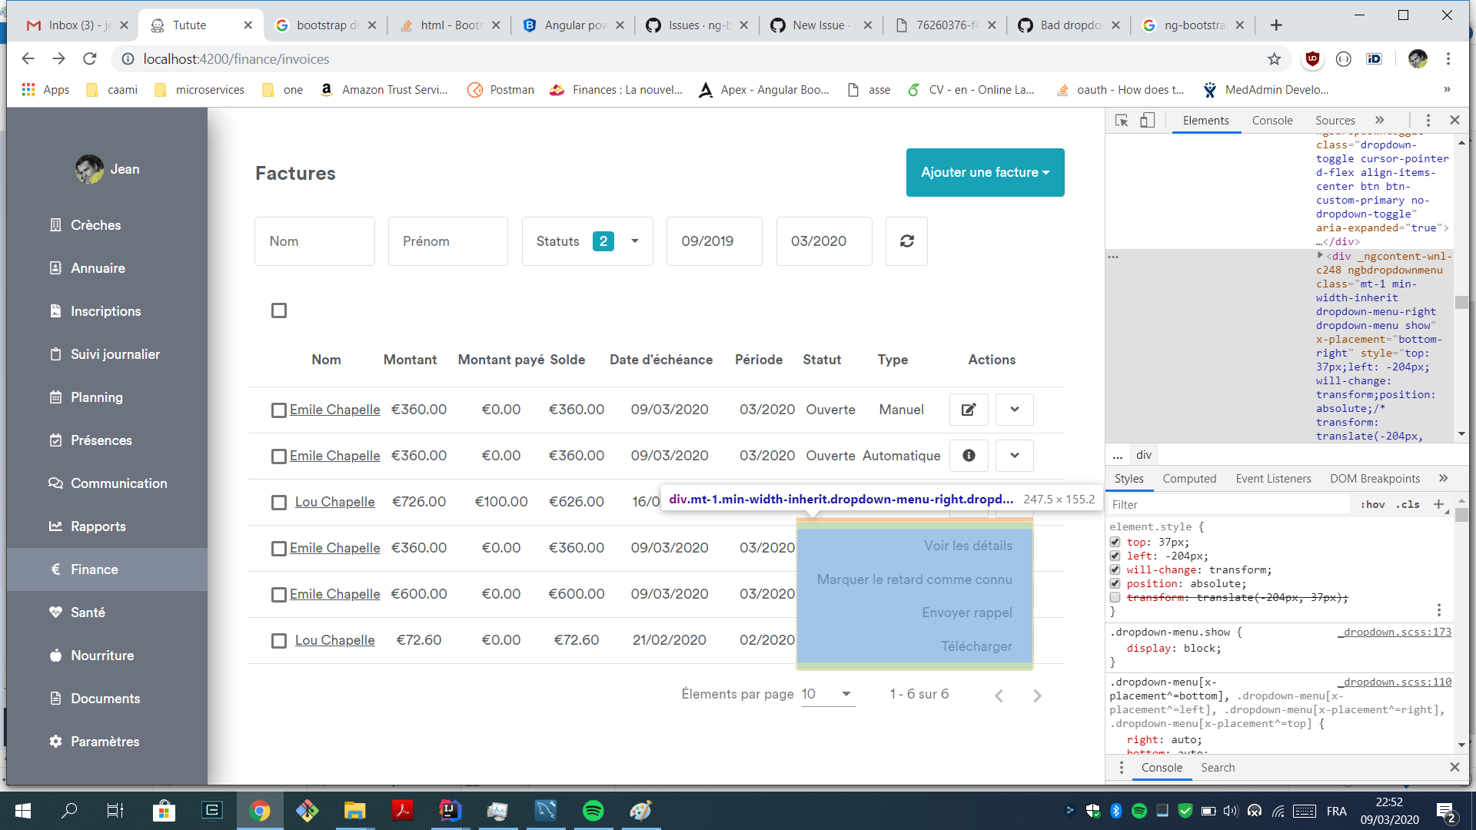Open Finance section via the euro icon
Viewport: 1476px width, 830px height.
pyautogui.click(x=55, y=569)
